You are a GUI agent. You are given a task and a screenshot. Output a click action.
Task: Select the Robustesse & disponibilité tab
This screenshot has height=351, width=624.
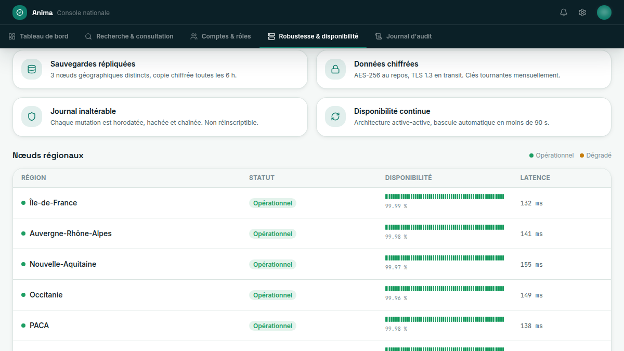(313, 36)
